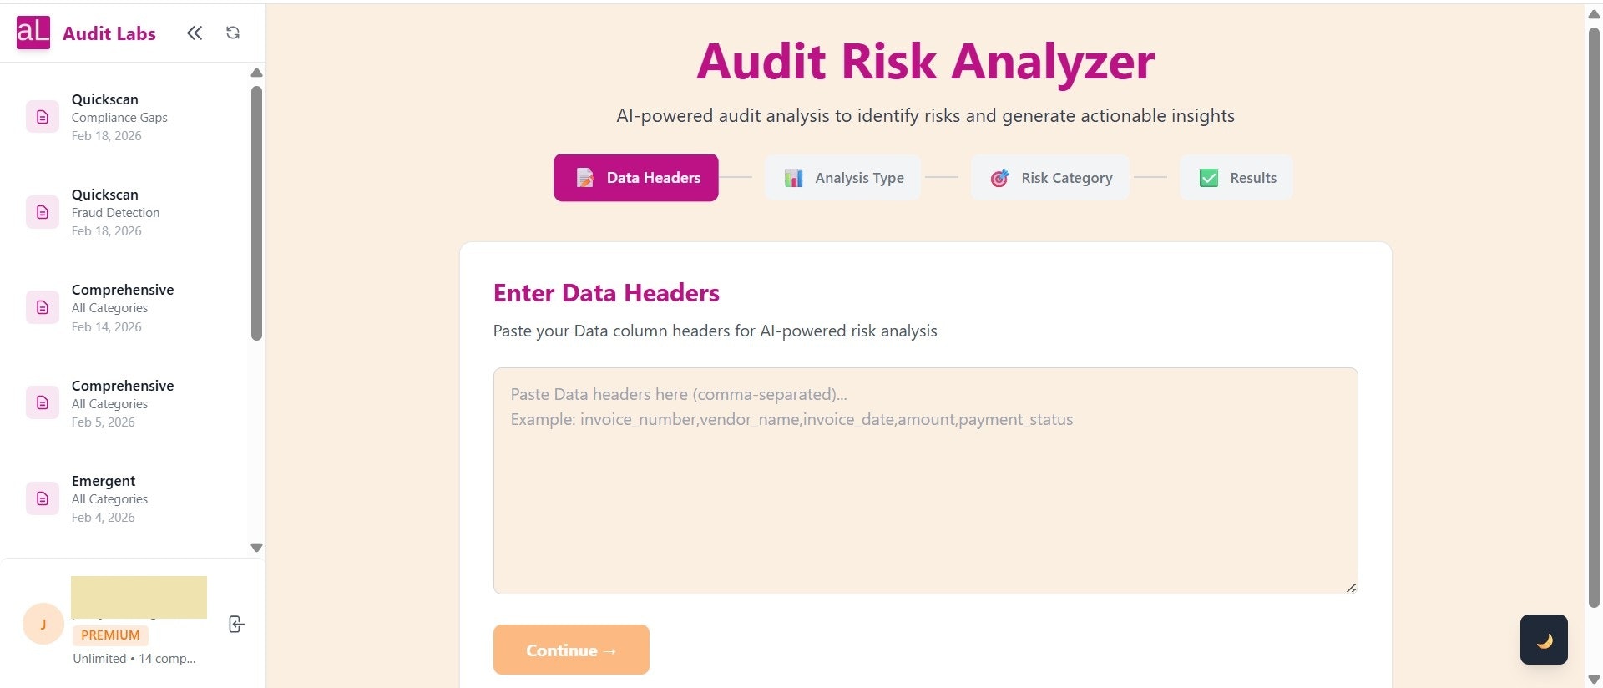
Task: Collapse the sidebar using the double-chevron
Action: [x=195, y=33]
